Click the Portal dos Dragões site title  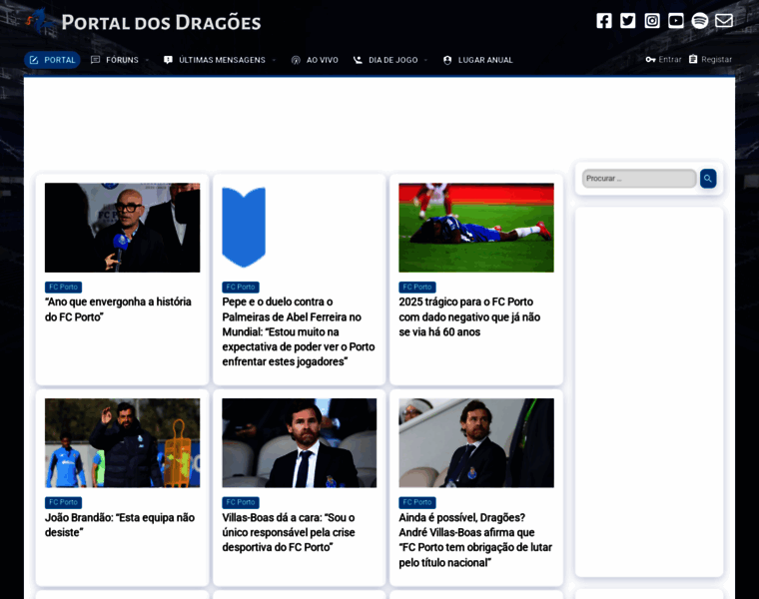click(x=161, y=22)
